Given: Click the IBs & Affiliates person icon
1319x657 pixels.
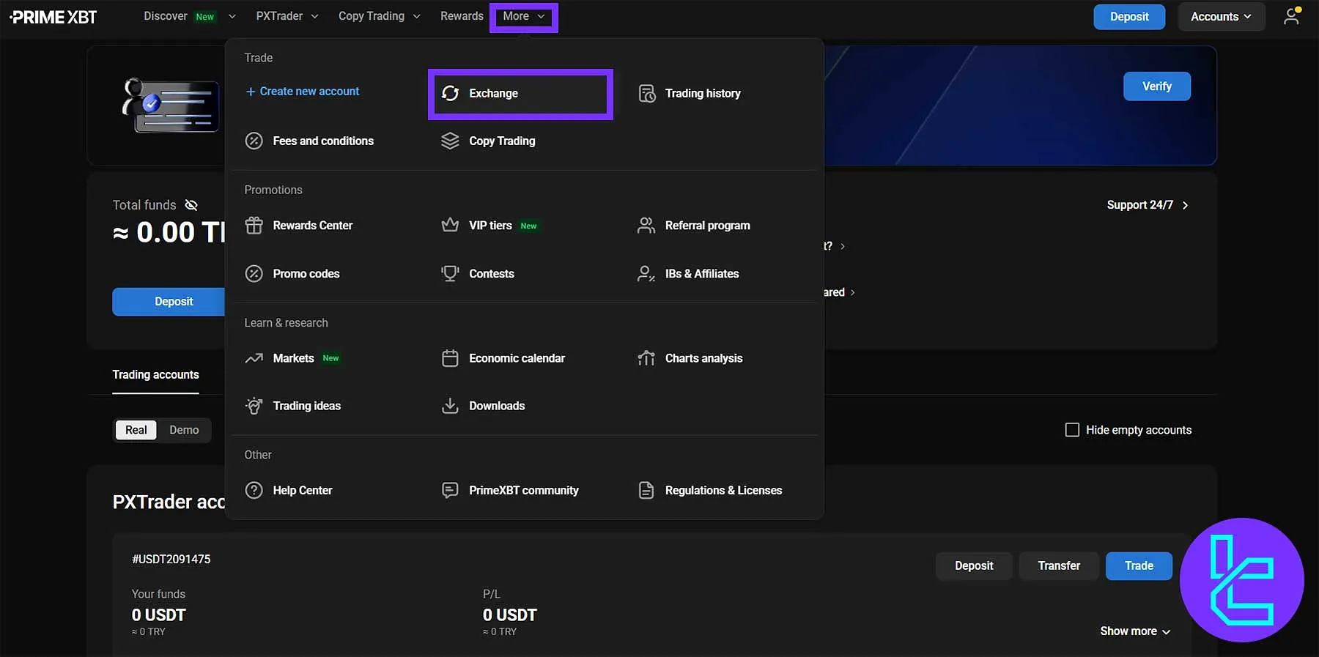Looking at the screenshot, I should pos(646,273).
